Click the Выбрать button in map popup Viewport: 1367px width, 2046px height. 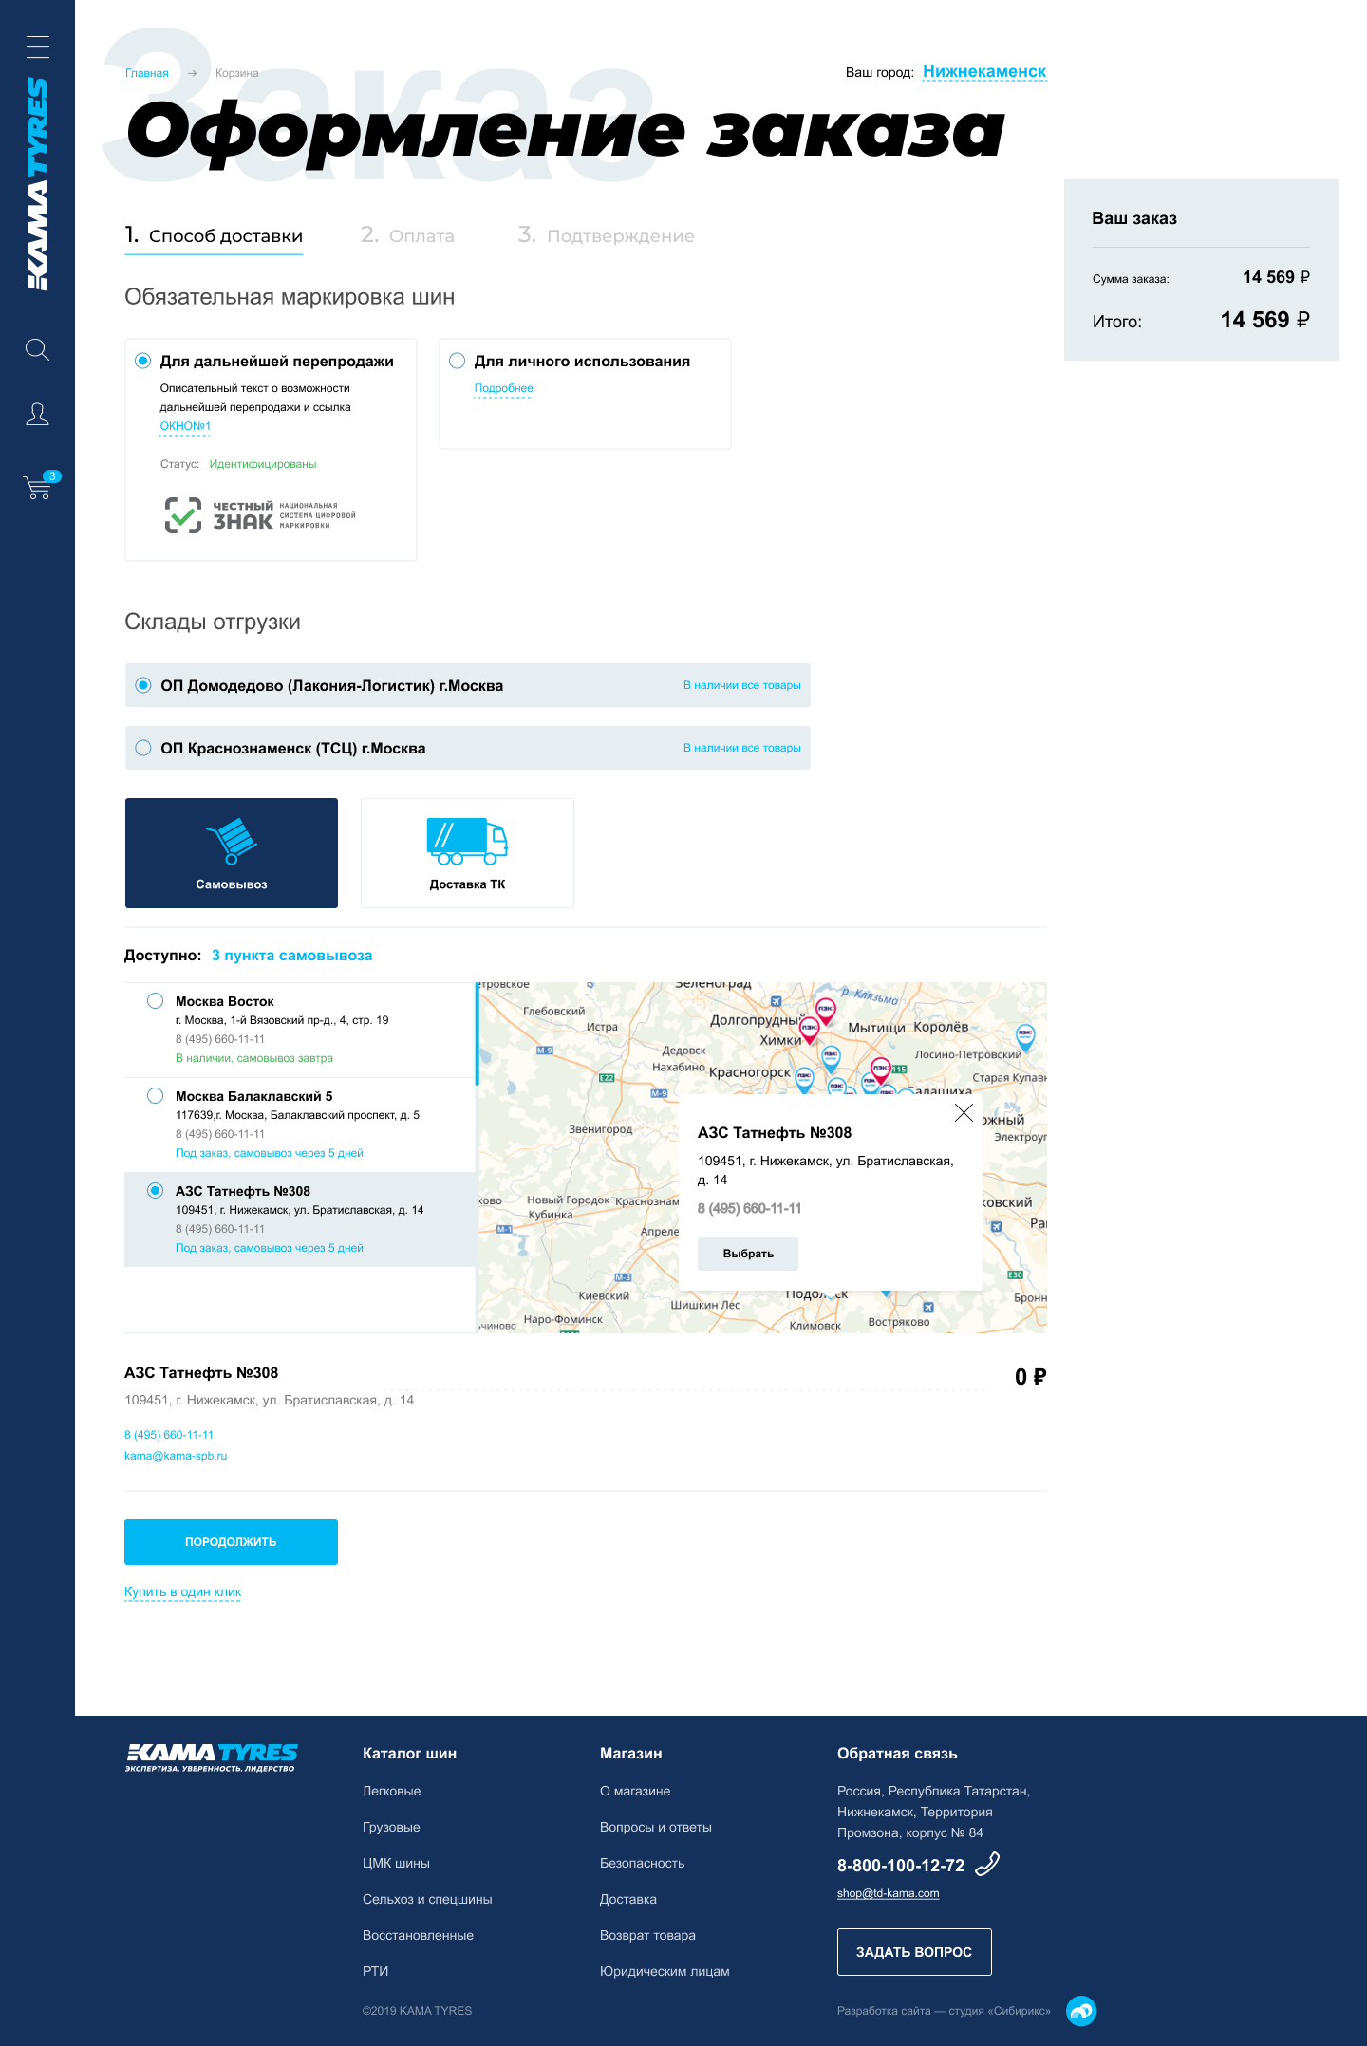tap(748, 1254)
